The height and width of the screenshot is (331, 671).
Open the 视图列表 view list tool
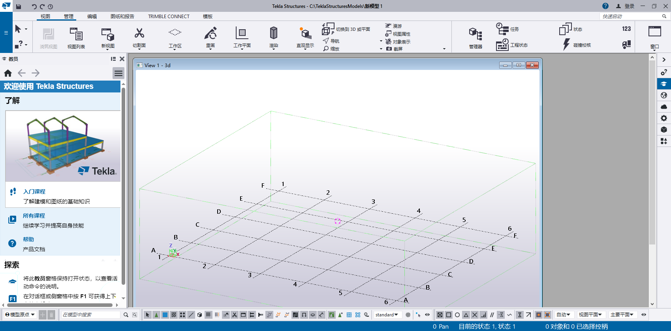pos(76,38)
